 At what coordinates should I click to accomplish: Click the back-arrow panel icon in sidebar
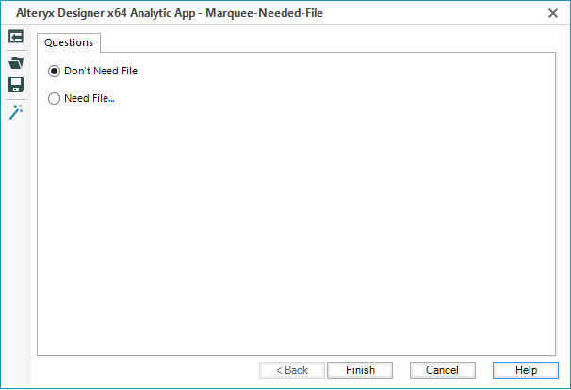[x=16, y=37]
